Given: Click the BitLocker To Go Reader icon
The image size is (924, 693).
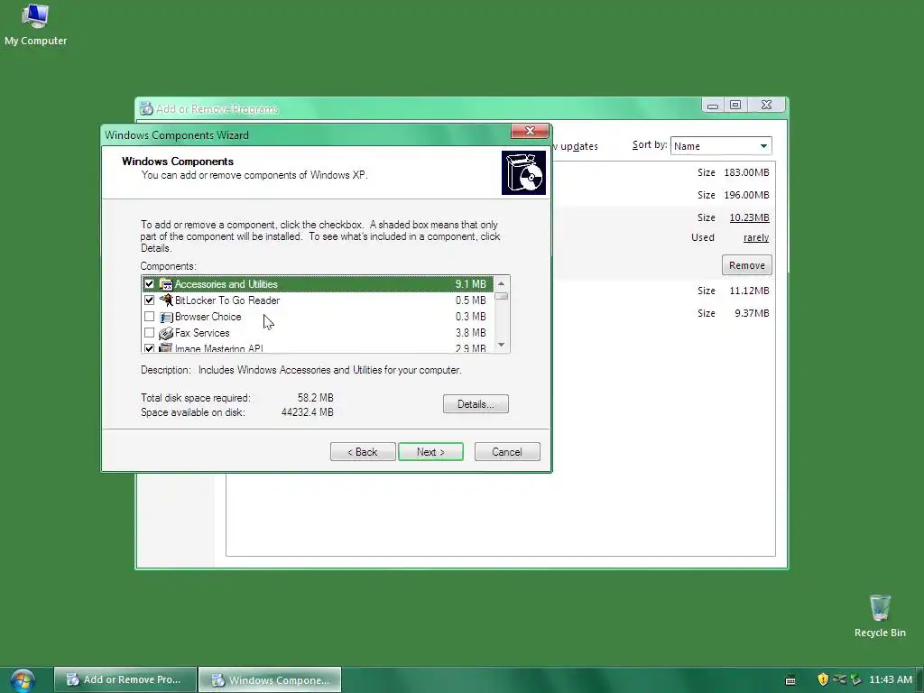Looking at the screenshot, I should click(x=166, y=300).
